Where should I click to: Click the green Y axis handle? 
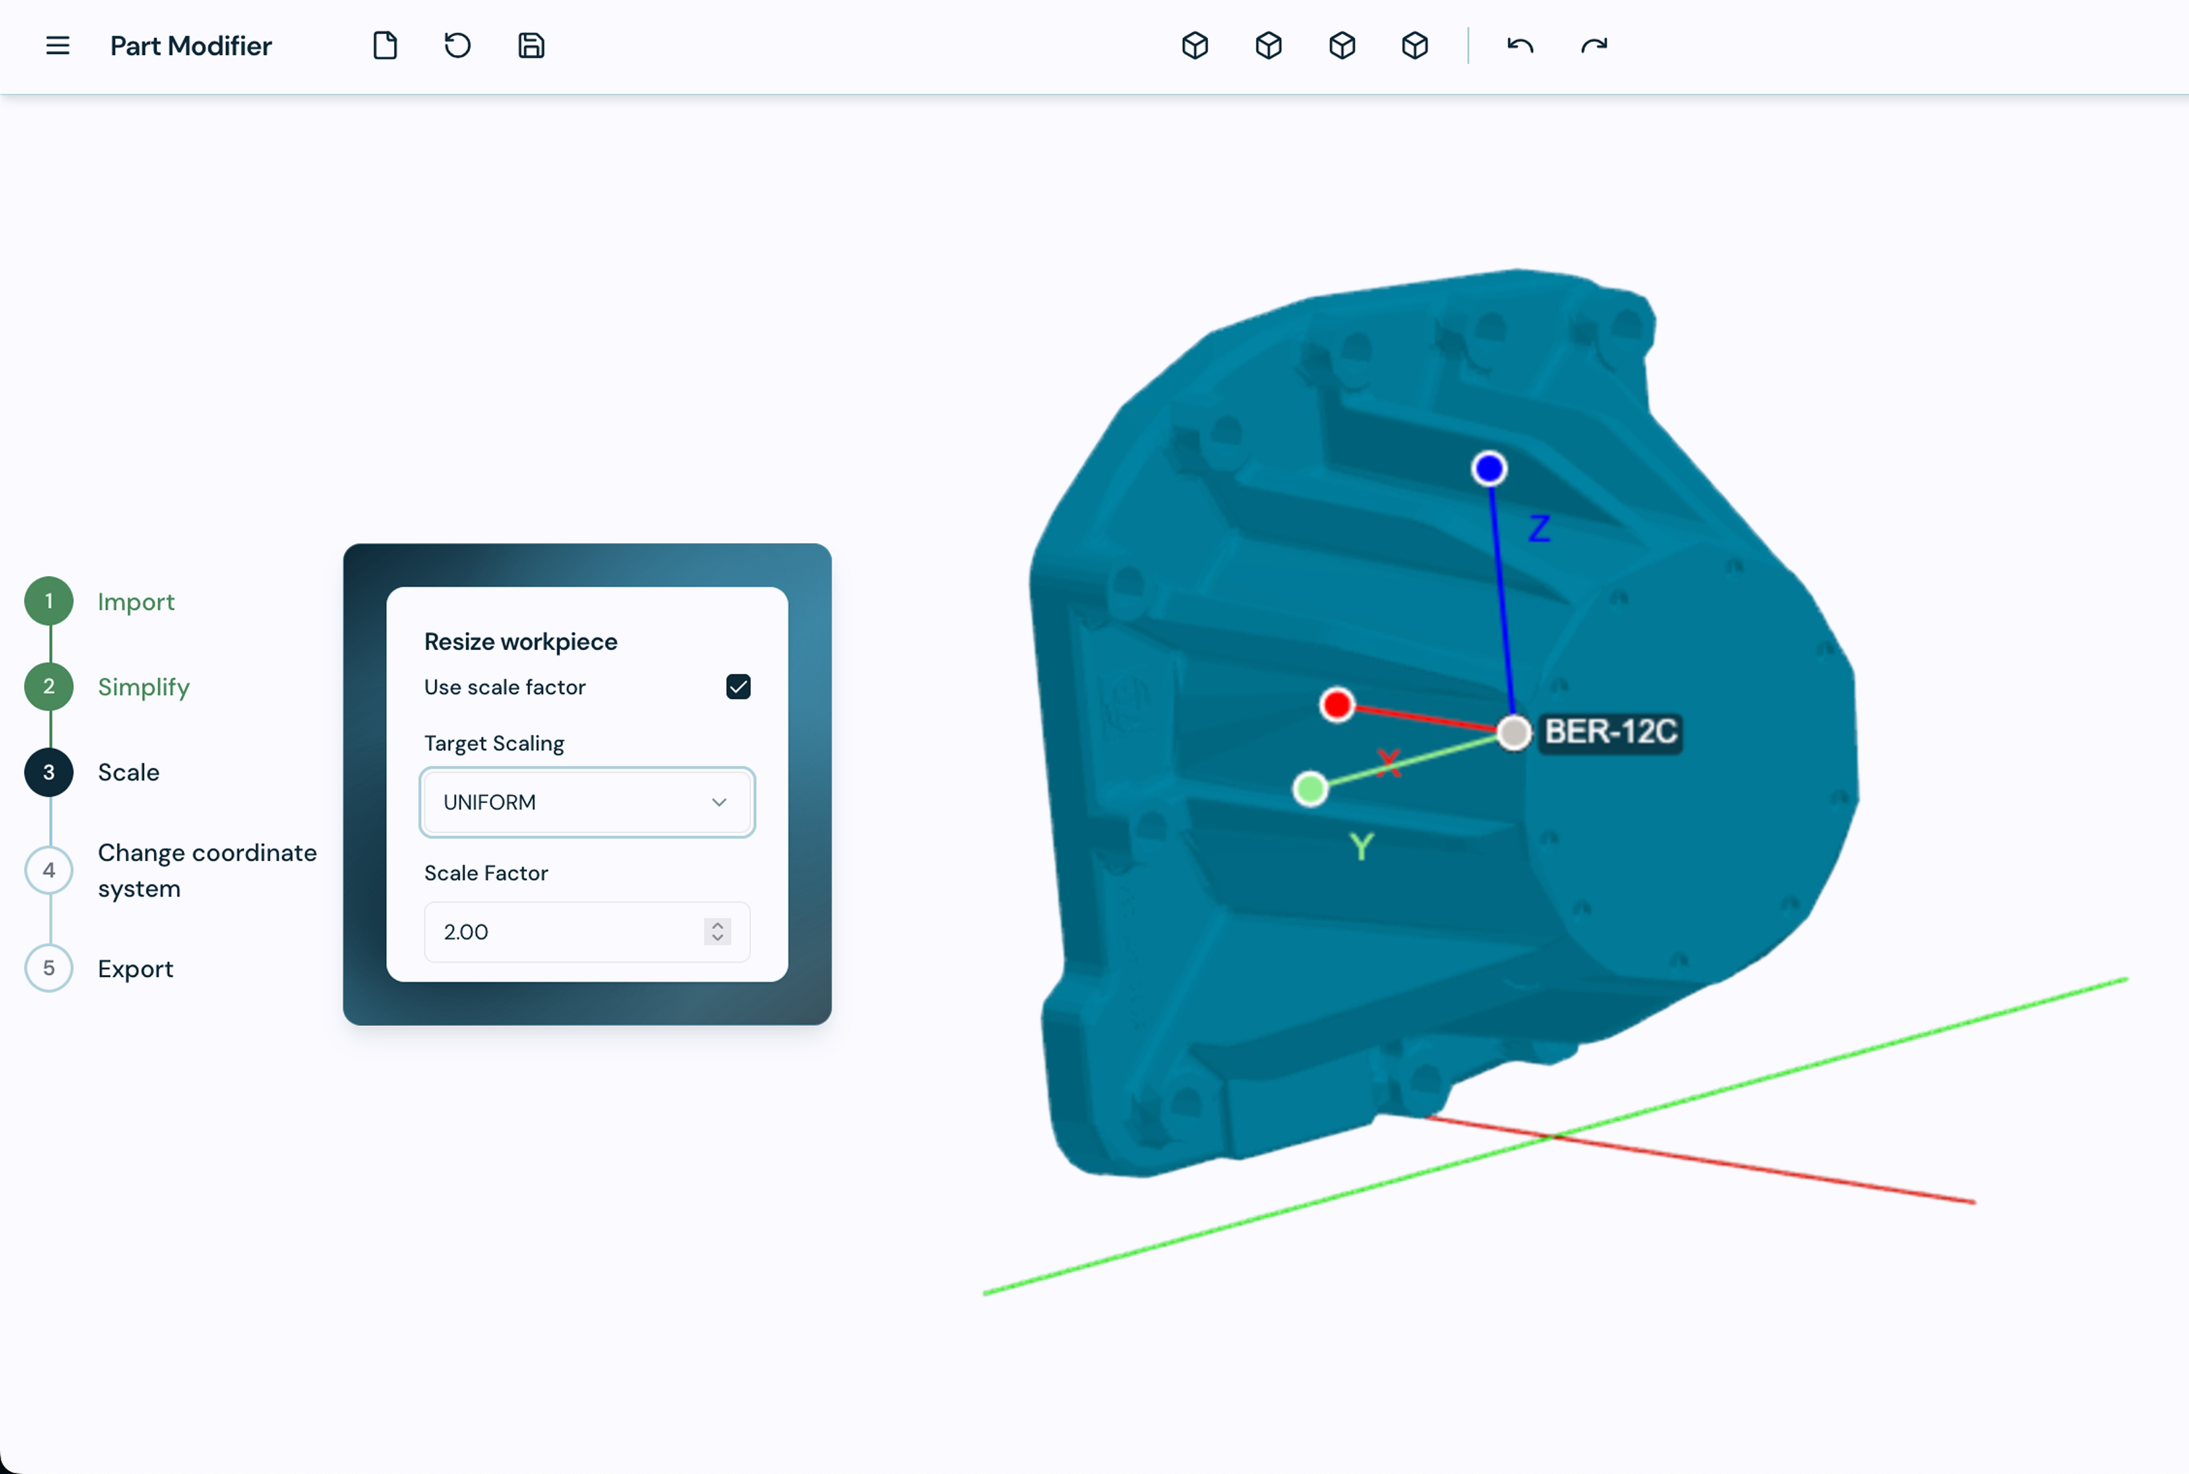pyautogui.click(x=1310, y=789)
